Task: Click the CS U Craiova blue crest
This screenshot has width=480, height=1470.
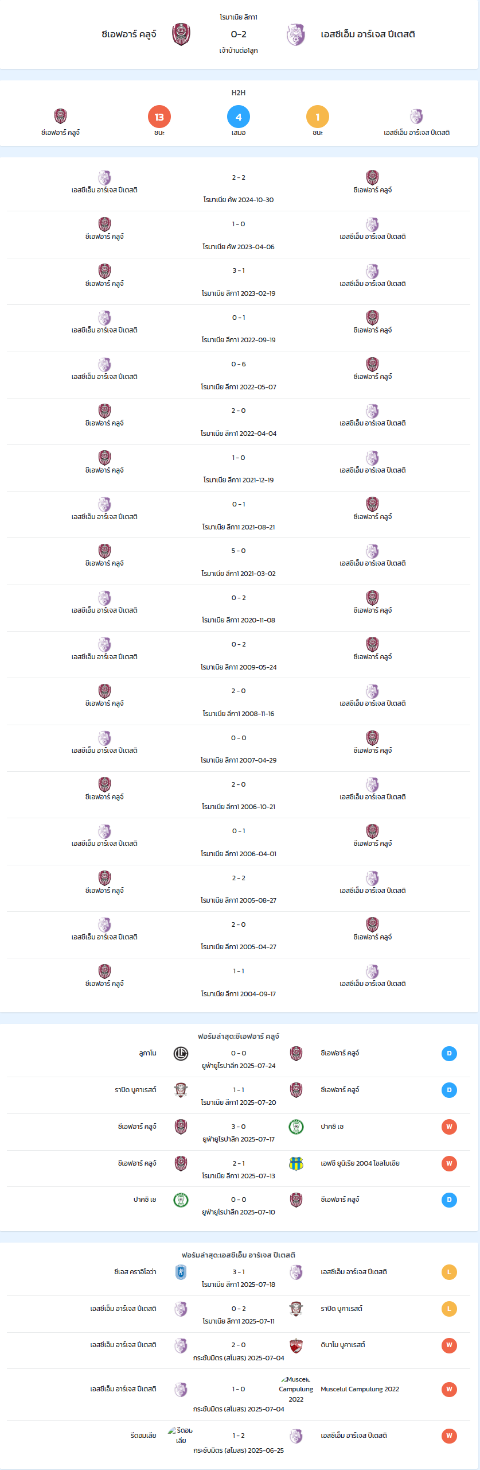Action: (x=181, y=1272)
